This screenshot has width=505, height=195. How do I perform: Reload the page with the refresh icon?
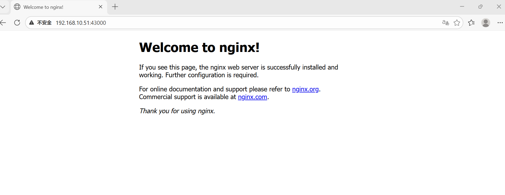coord(17,23)
